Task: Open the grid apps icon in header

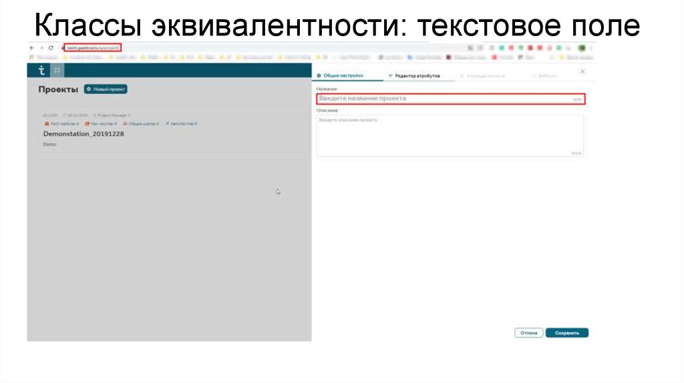Action: tap(57, 70)
